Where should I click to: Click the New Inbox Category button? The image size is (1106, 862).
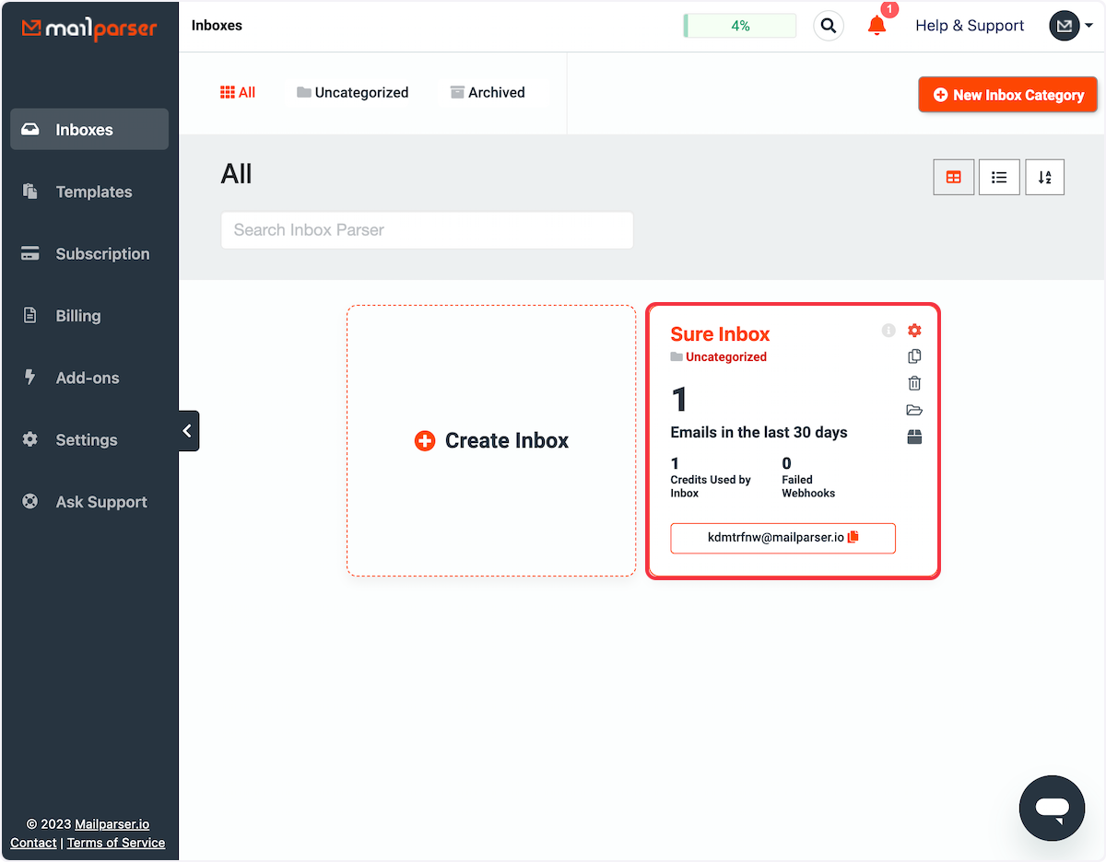tap(1007, 95)
